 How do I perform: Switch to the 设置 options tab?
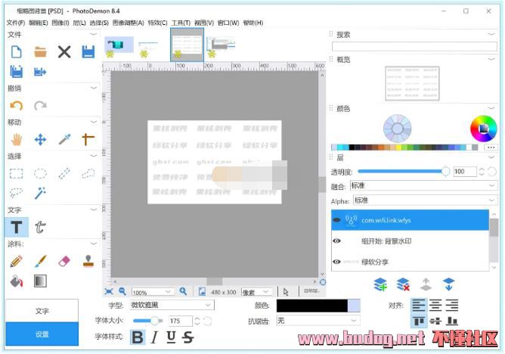coord(42,334)
